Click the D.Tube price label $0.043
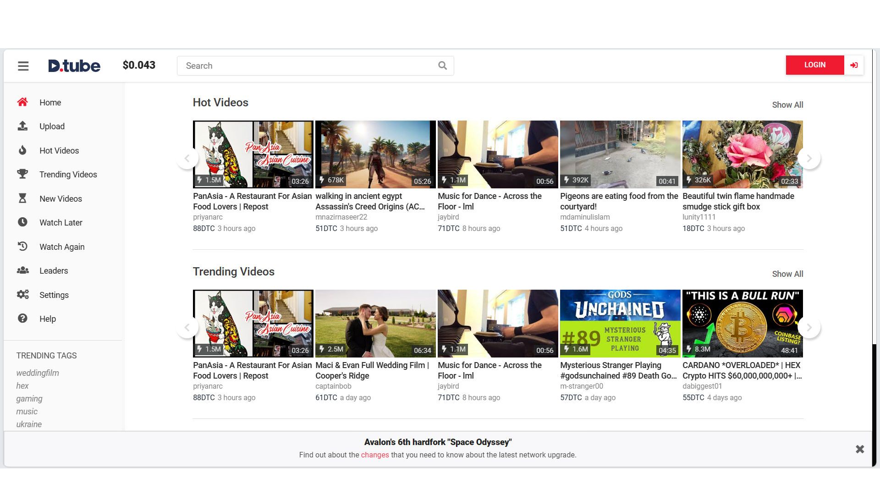The image size is (880, 495). [139, 65]
